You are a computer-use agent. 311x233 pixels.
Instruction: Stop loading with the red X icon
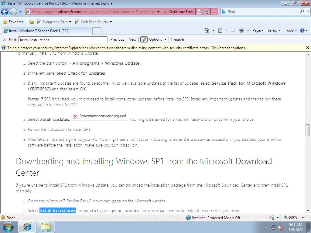(x=214, y=12)
